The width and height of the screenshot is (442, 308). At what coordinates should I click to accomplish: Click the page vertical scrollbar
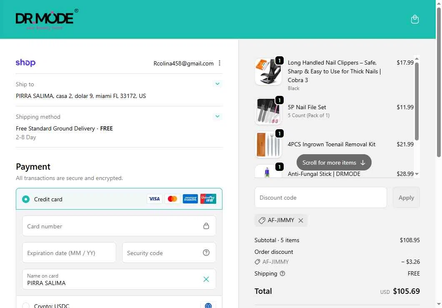tap(439, 82)
